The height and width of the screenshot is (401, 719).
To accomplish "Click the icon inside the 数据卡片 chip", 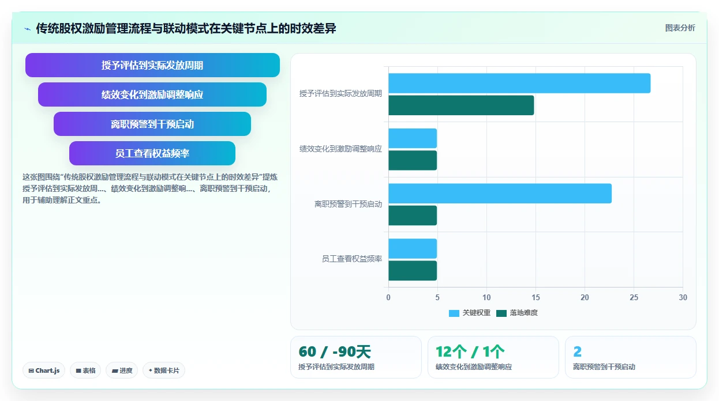I will coord(151,370).
